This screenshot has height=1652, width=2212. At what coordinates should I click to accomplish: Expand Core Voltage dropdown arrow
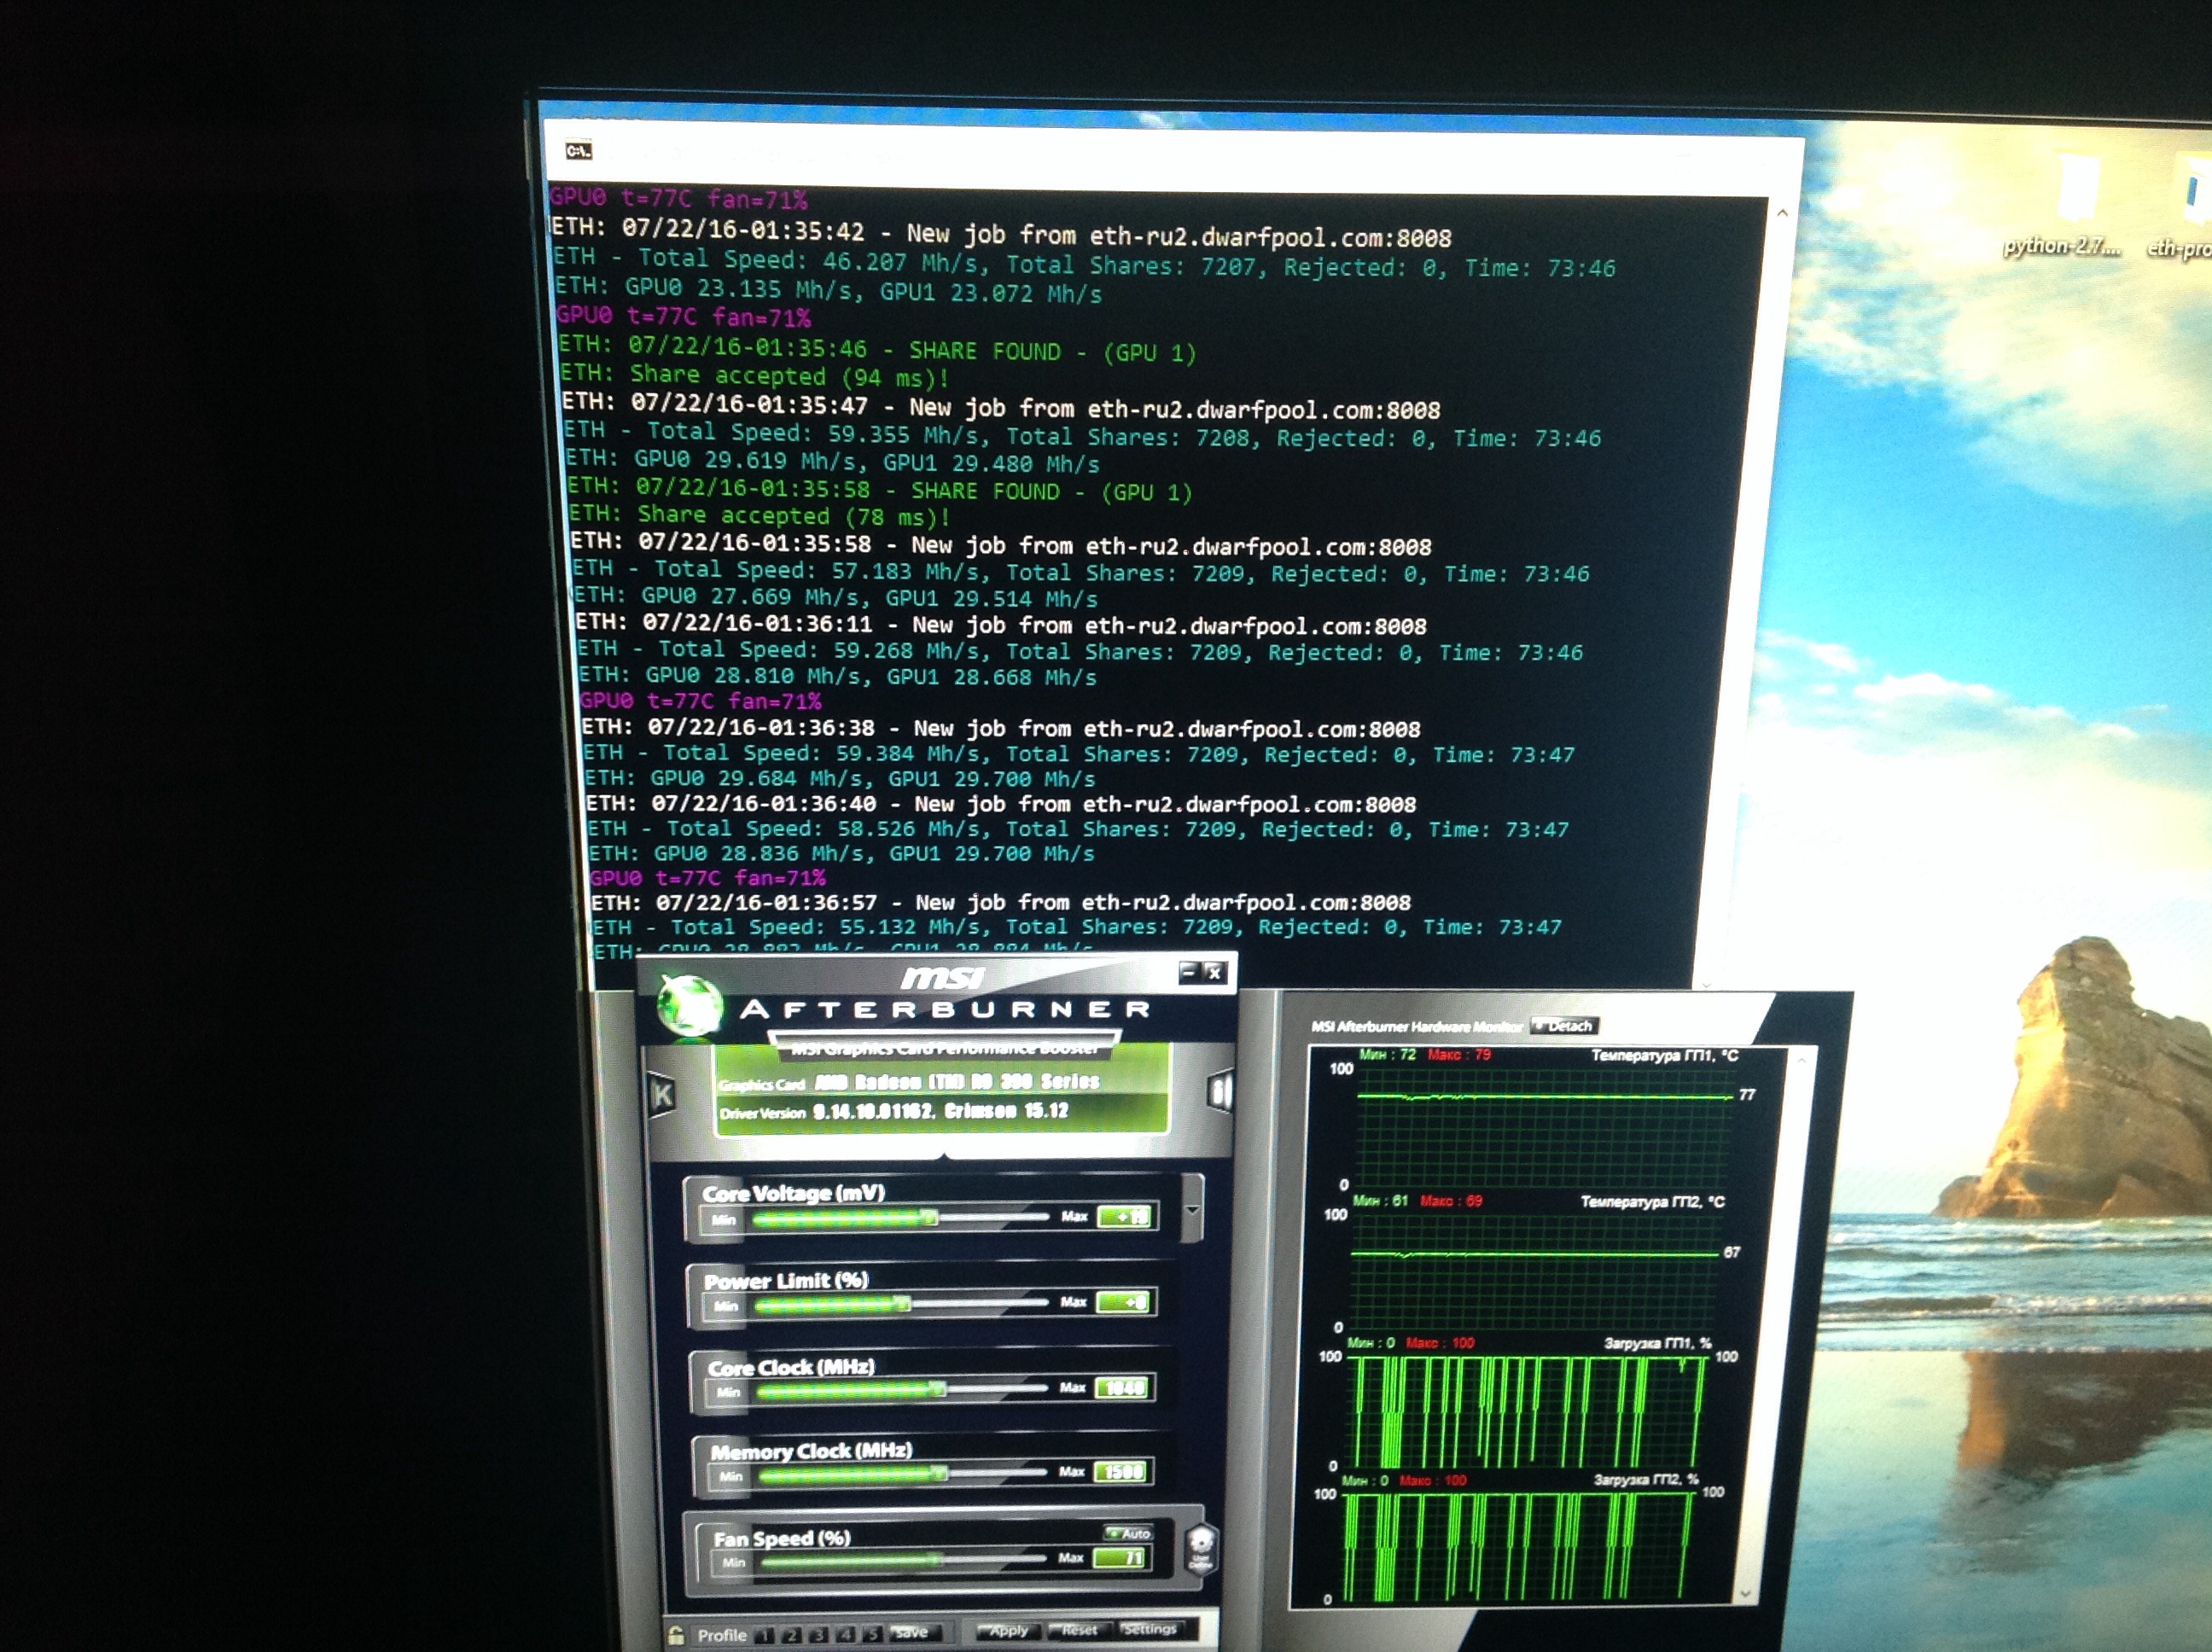[x=1192, y=1210]
